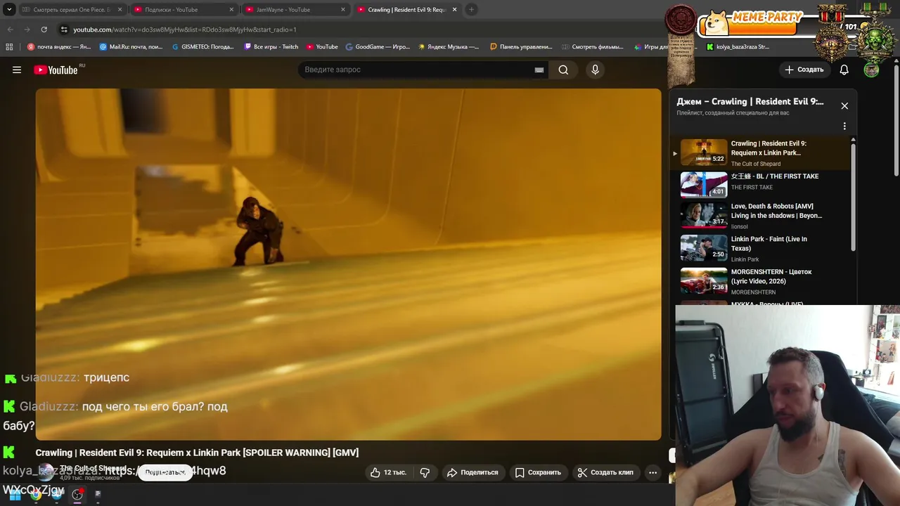Open the почта яндекс bookmark
900x506 pixels.
pyautogui.click(x=59, y=47)
